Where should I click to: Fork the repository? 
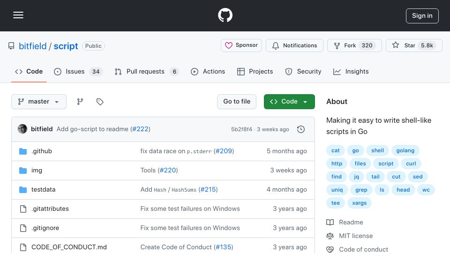tap(354, 45)
